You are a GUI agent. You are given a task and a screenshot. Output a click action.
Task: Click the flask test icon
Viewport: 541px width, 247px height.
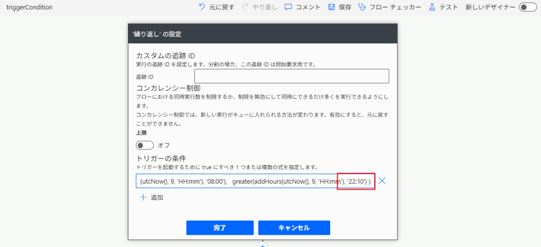[x=432, y=7]
